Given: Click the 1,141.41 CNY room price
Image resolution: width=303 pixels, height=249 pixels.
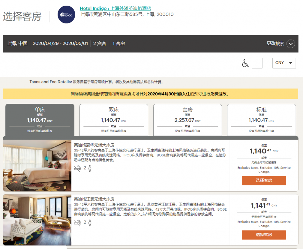Looking at the screenshot, I should [264, 205].
